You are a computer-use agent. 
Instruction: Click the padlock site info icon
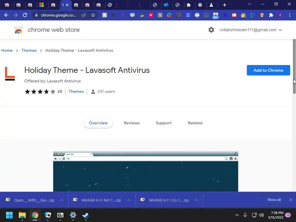tap(36, 15)
